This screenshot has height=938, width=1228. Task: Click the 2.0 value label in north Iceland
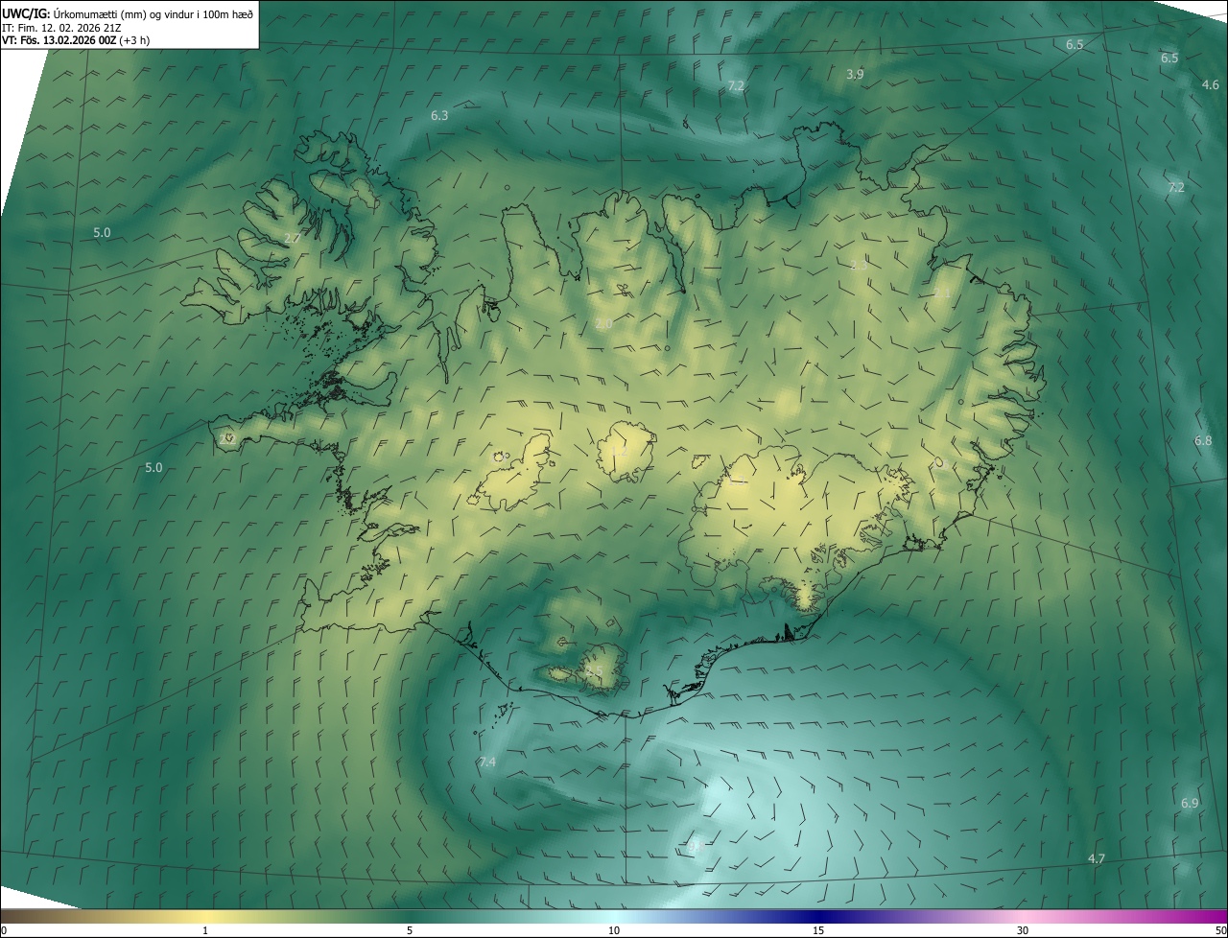click(603, 324)
